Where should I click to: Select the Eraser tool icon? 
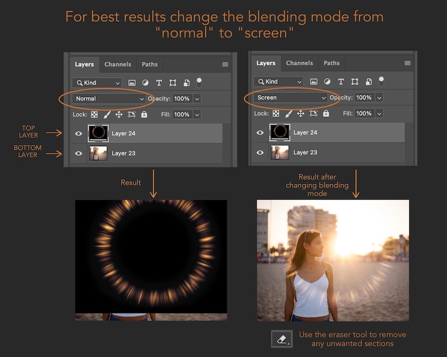click(281, 339)
